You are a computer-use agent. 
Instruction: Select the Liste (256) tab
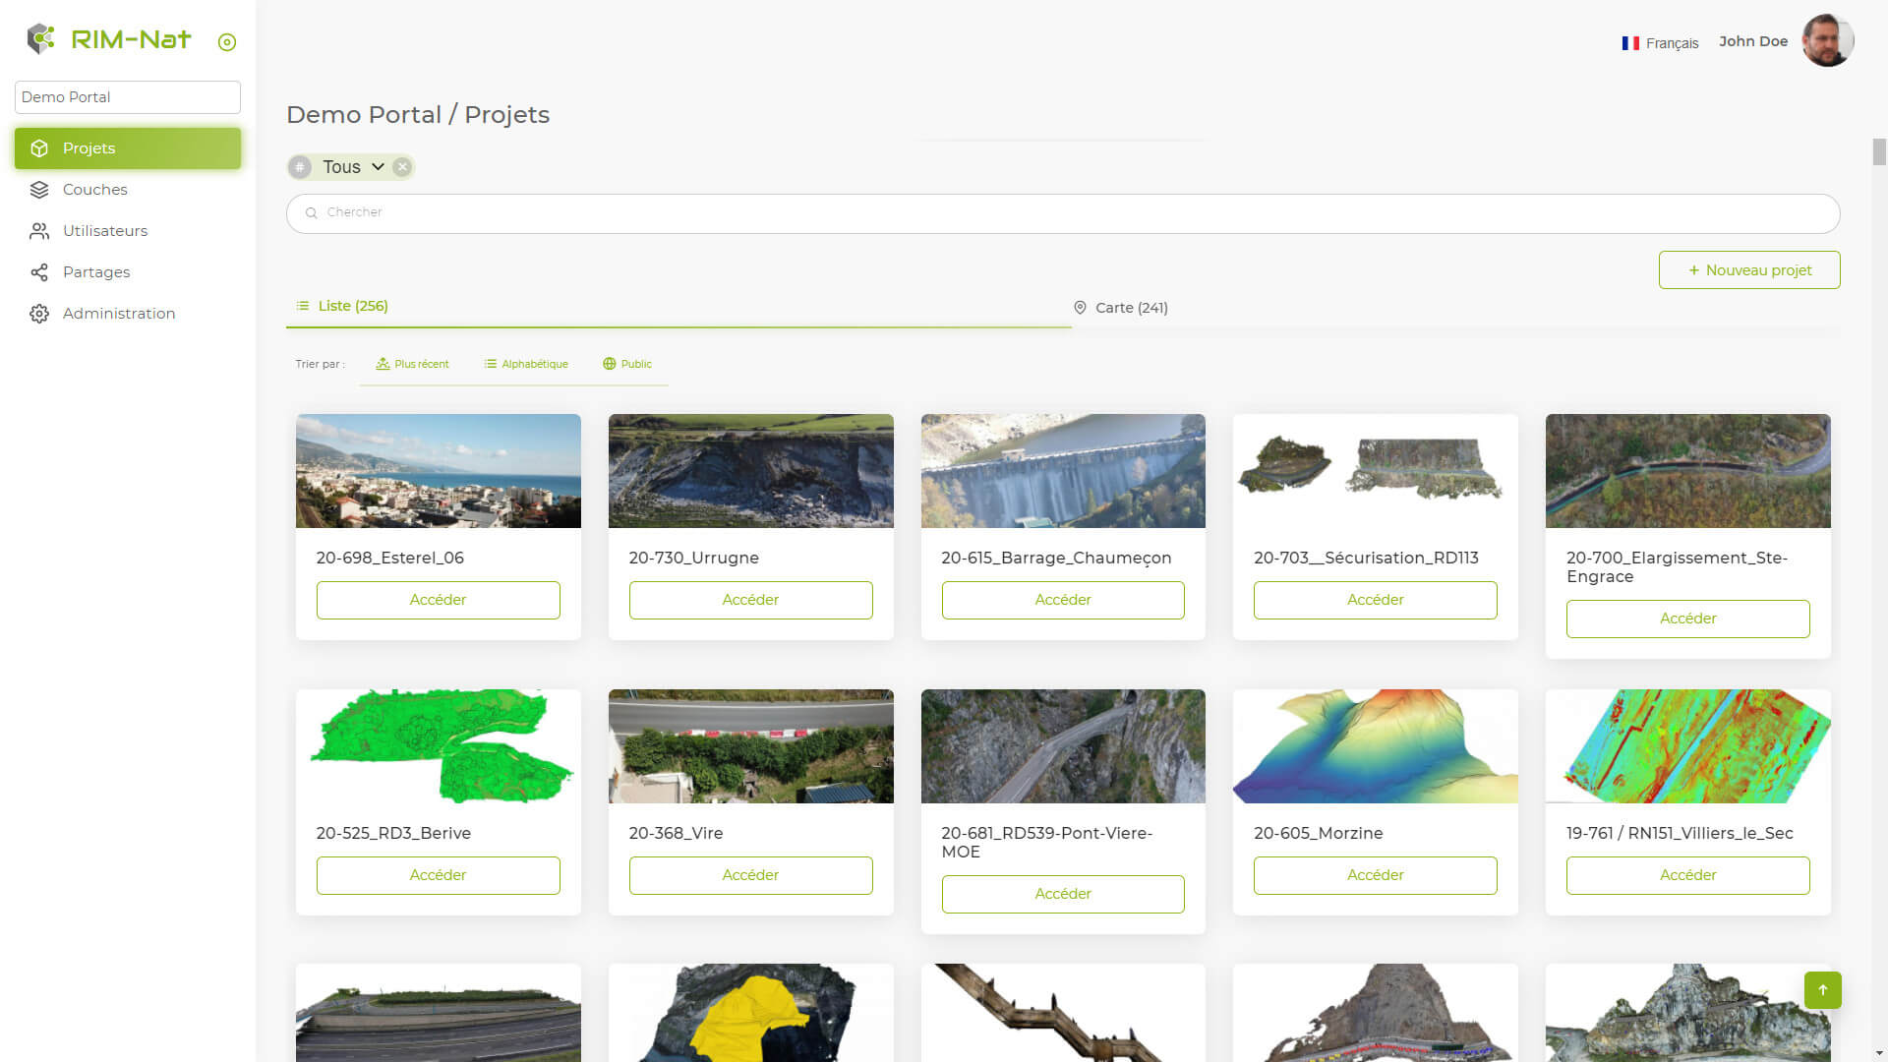pyautogui.click(x=342, y=306)
